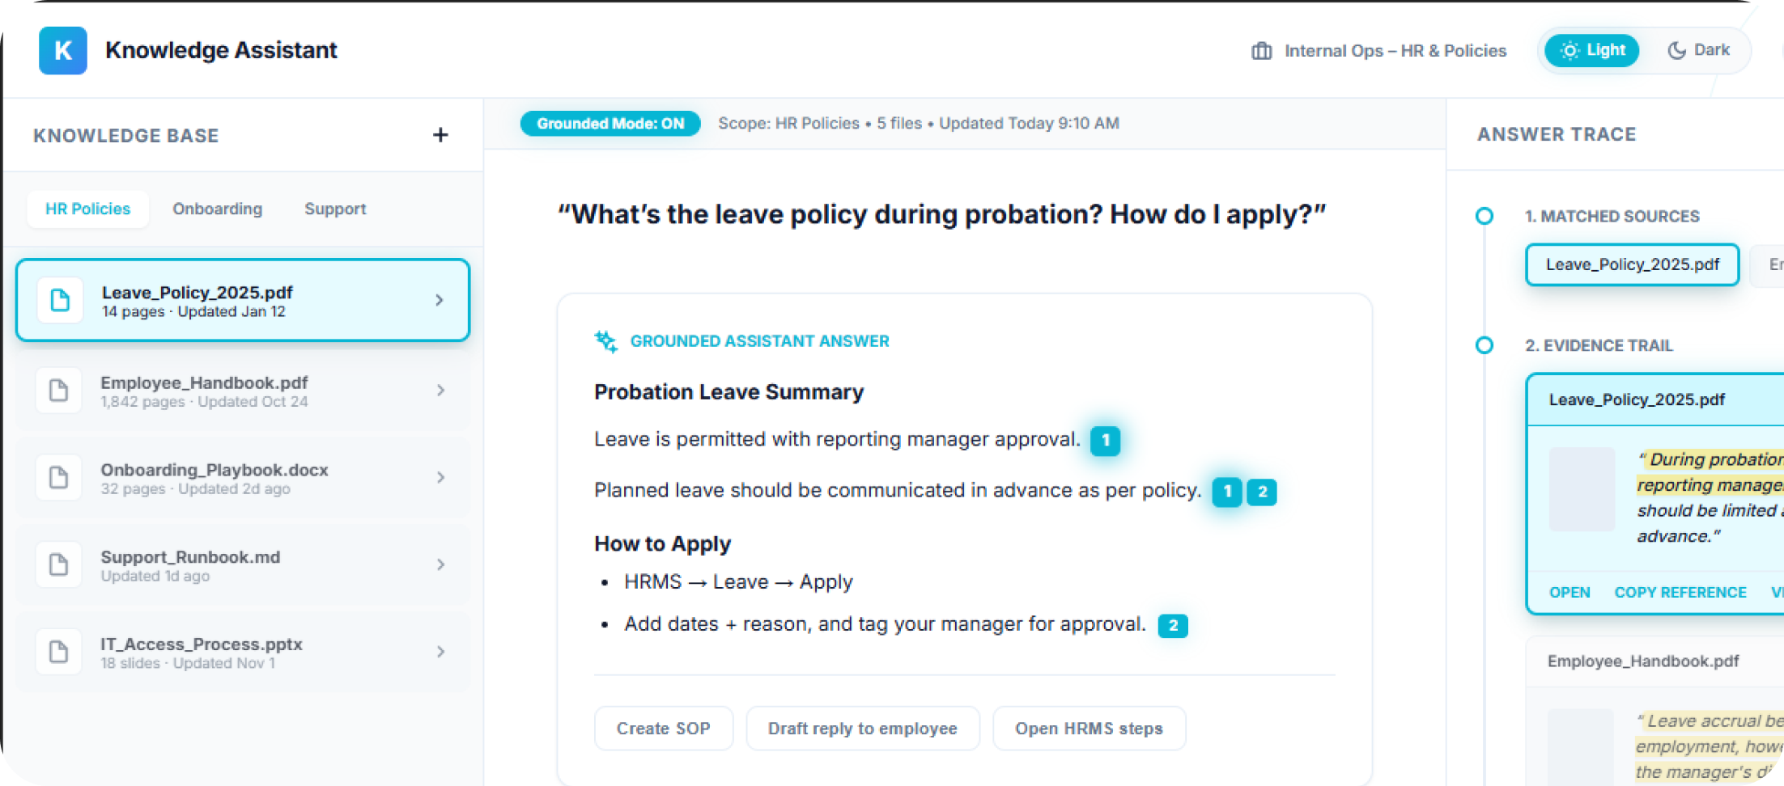Image resolution: width=1784 pixels, height=786 pixels.
Task: Click the Employee_Handbook.pdf file icon
Action: [59, 391]
